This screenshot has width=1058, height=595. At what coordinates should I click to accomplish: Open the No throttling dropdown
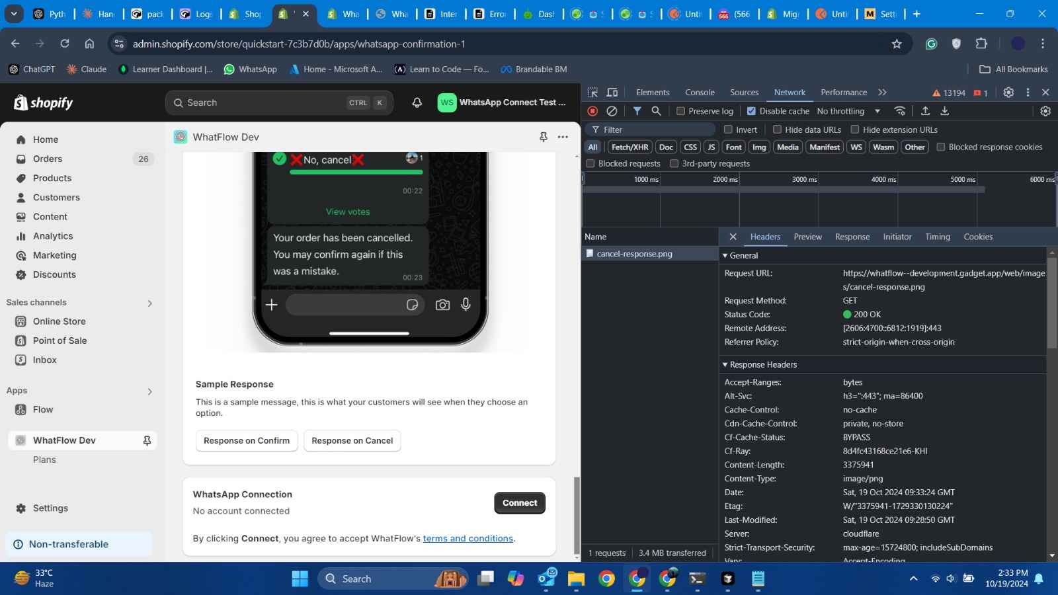[x=848, y=111]
